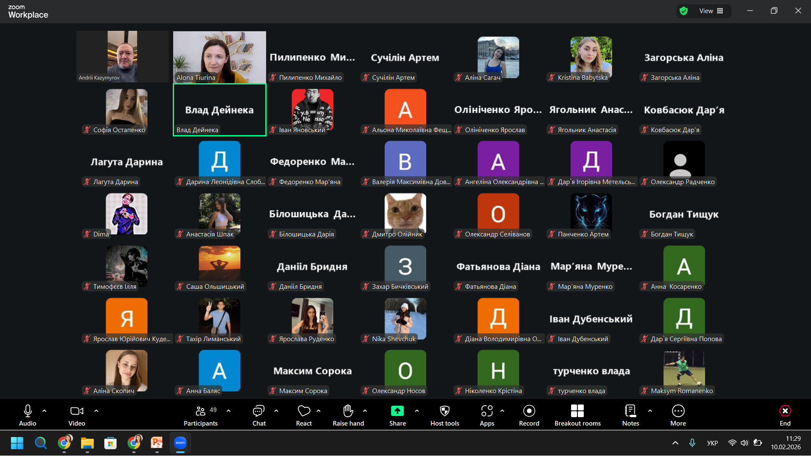Click the Raise hand icon
The width and height of the screenshot is (811, 456).
pyautogui.click(x=348, y=411)
